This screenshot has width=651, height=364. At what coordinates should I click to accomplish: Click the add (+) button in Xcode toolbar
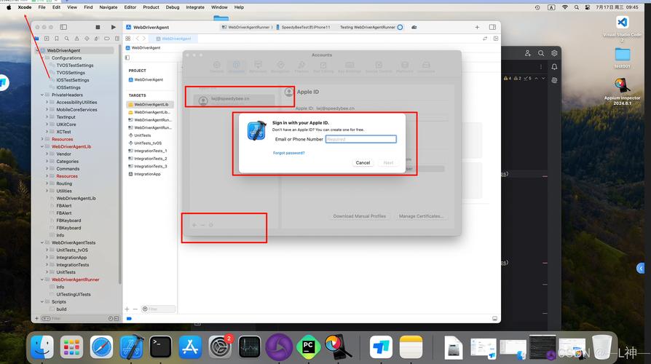click(x=477, y=27)
